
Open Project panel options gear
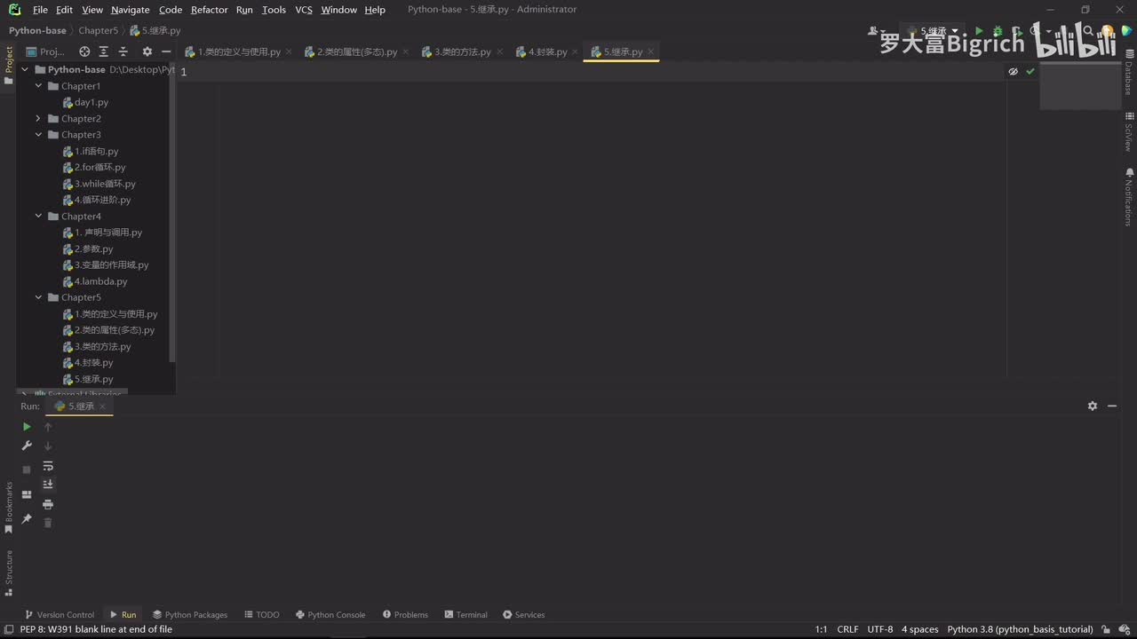(147, 51)
